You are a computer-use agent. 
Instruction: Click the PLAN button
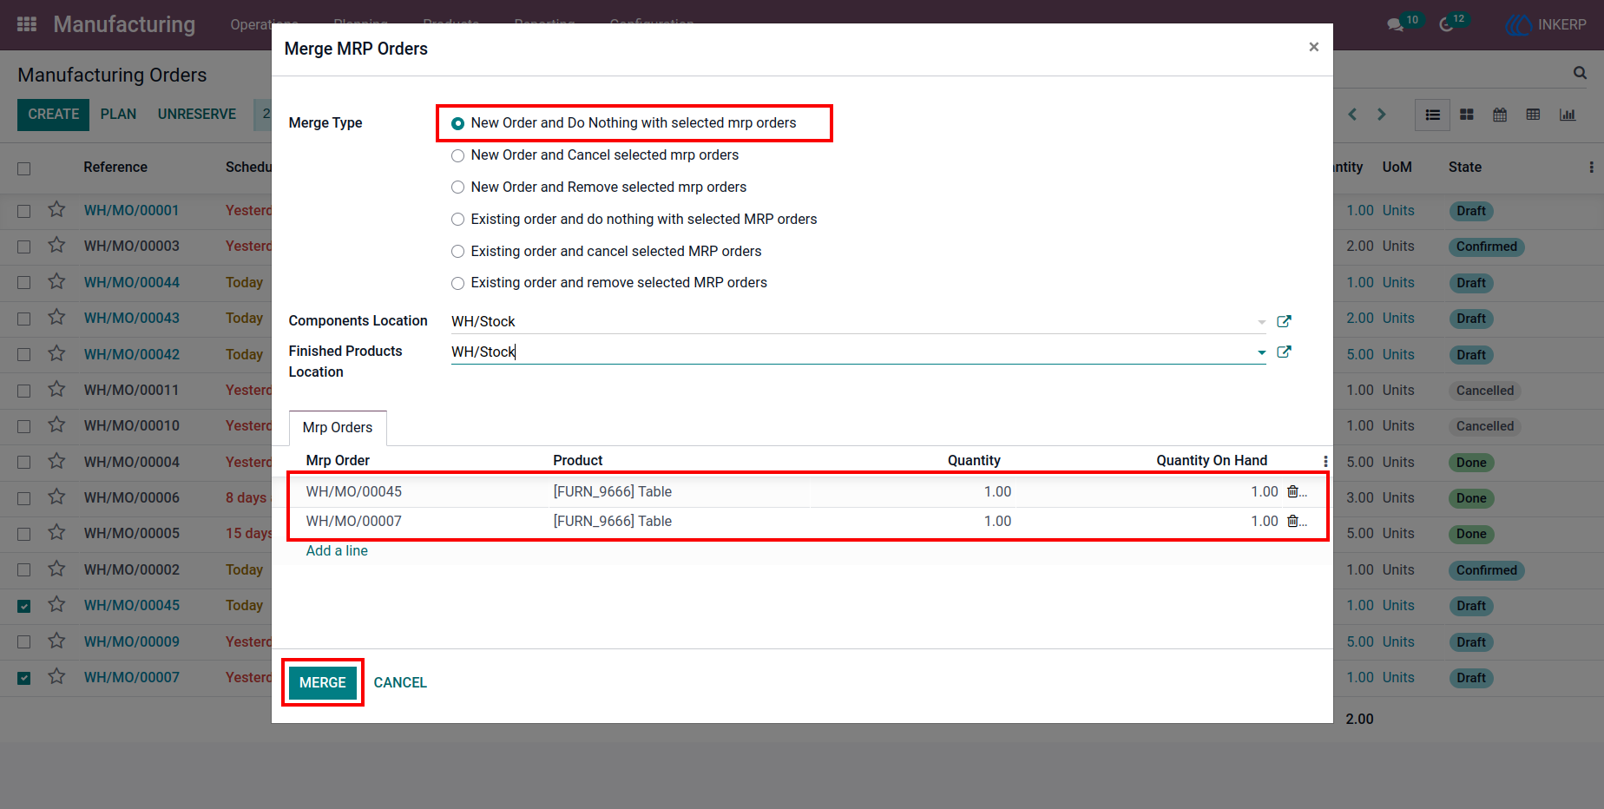(118, 115)
